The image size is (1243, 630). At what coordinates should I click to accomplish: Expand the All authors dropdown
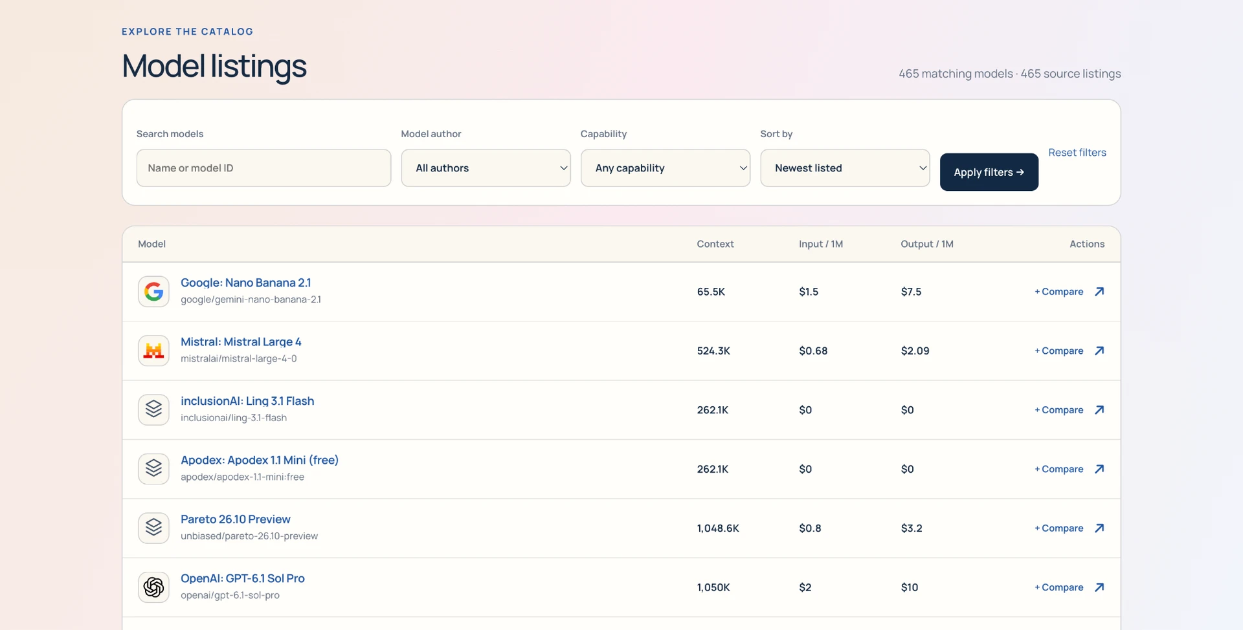(x=486, y=168)
